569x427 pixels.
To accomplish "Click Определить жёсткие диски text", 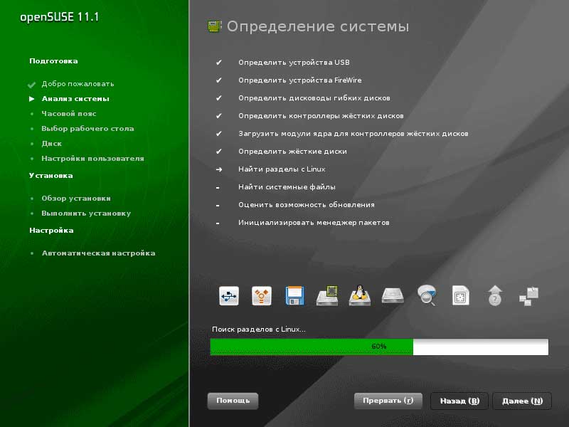I will click(292, 152).
